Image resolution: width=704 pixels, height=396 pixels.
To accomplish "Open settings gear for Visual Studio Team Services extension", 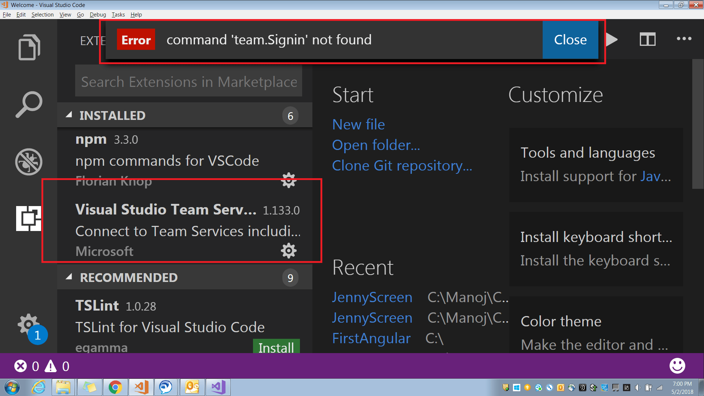I will click(x=289, y=251).
